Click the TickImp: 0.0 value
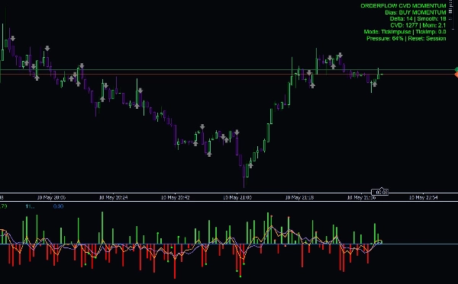458x284 pixels. (x=431, y=32)
